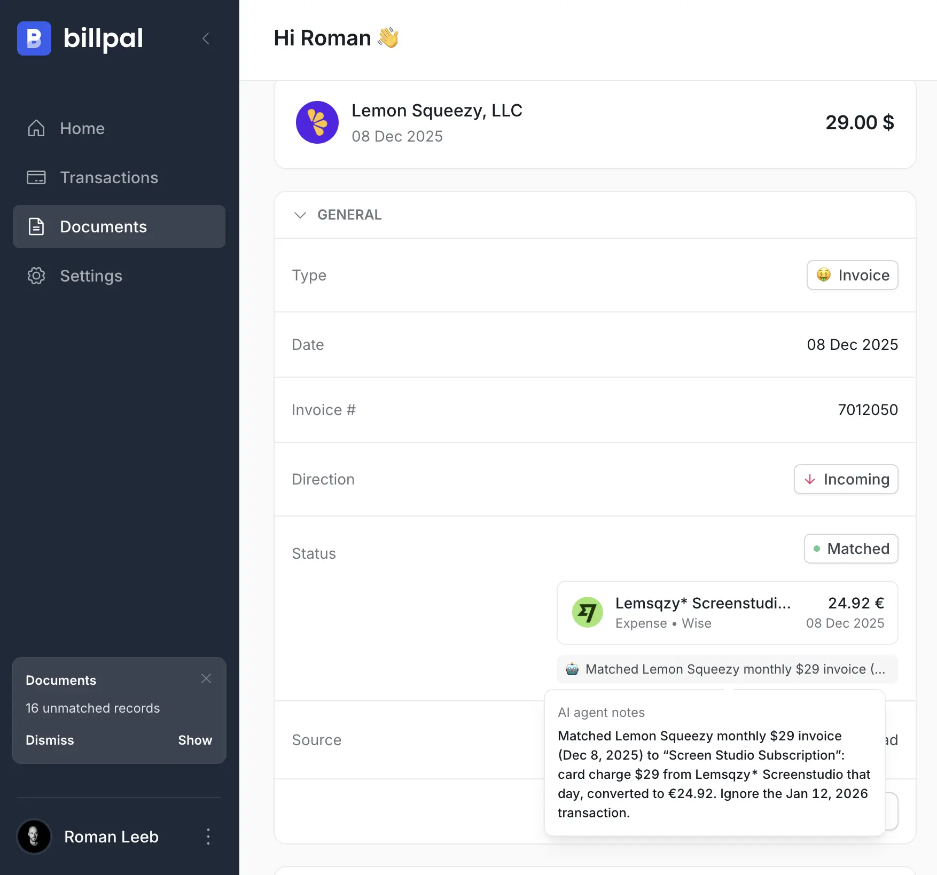Screen dimensions: 937x875
Task: Click the Settings gear icon
Action: (x=36, y=276)
